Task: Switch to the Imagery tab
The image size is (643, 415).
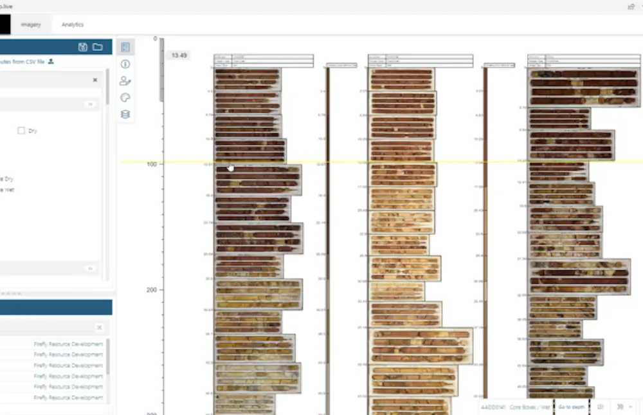Action: [30, 24]
